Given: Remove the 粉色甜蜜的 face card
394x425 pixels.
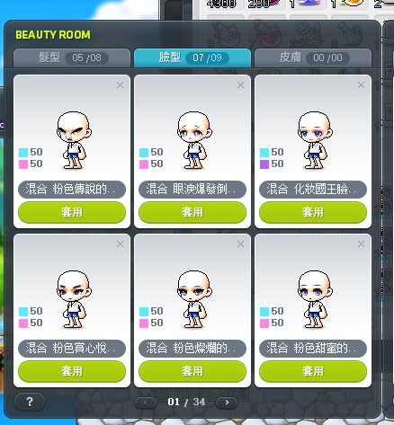Looking at the screenshot, I should pyautogui.click(x=361, y=244).
